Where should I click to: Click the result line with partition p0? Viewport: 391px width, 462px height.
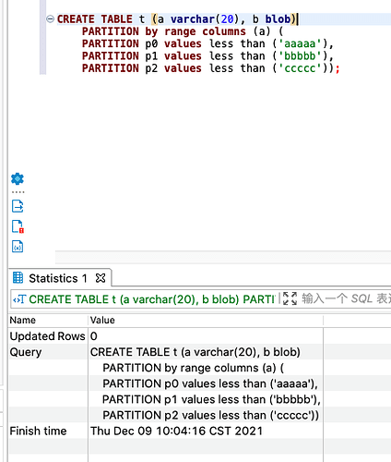click(x=210, y=383)
